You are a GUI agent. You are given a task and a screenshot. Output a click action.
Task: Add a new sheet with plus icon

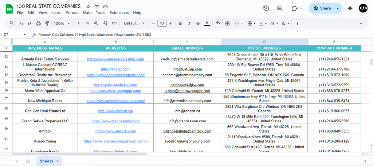[x=17, y=161]
